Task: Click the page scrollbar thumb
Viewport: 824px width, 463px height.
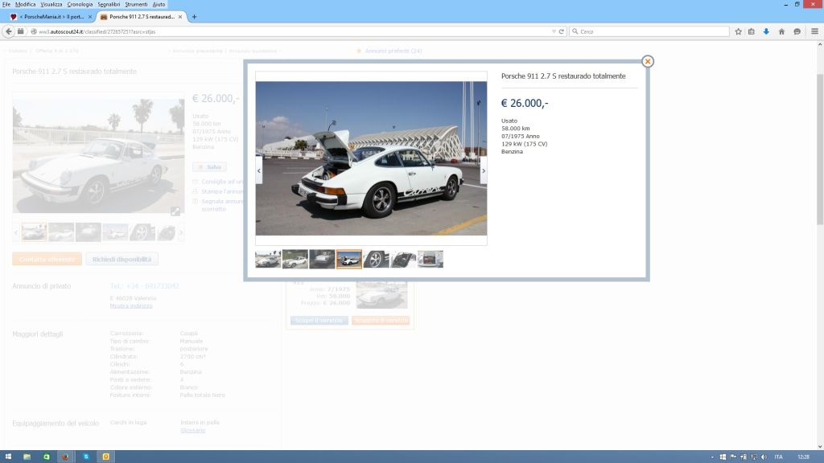Action: point(820,150)
